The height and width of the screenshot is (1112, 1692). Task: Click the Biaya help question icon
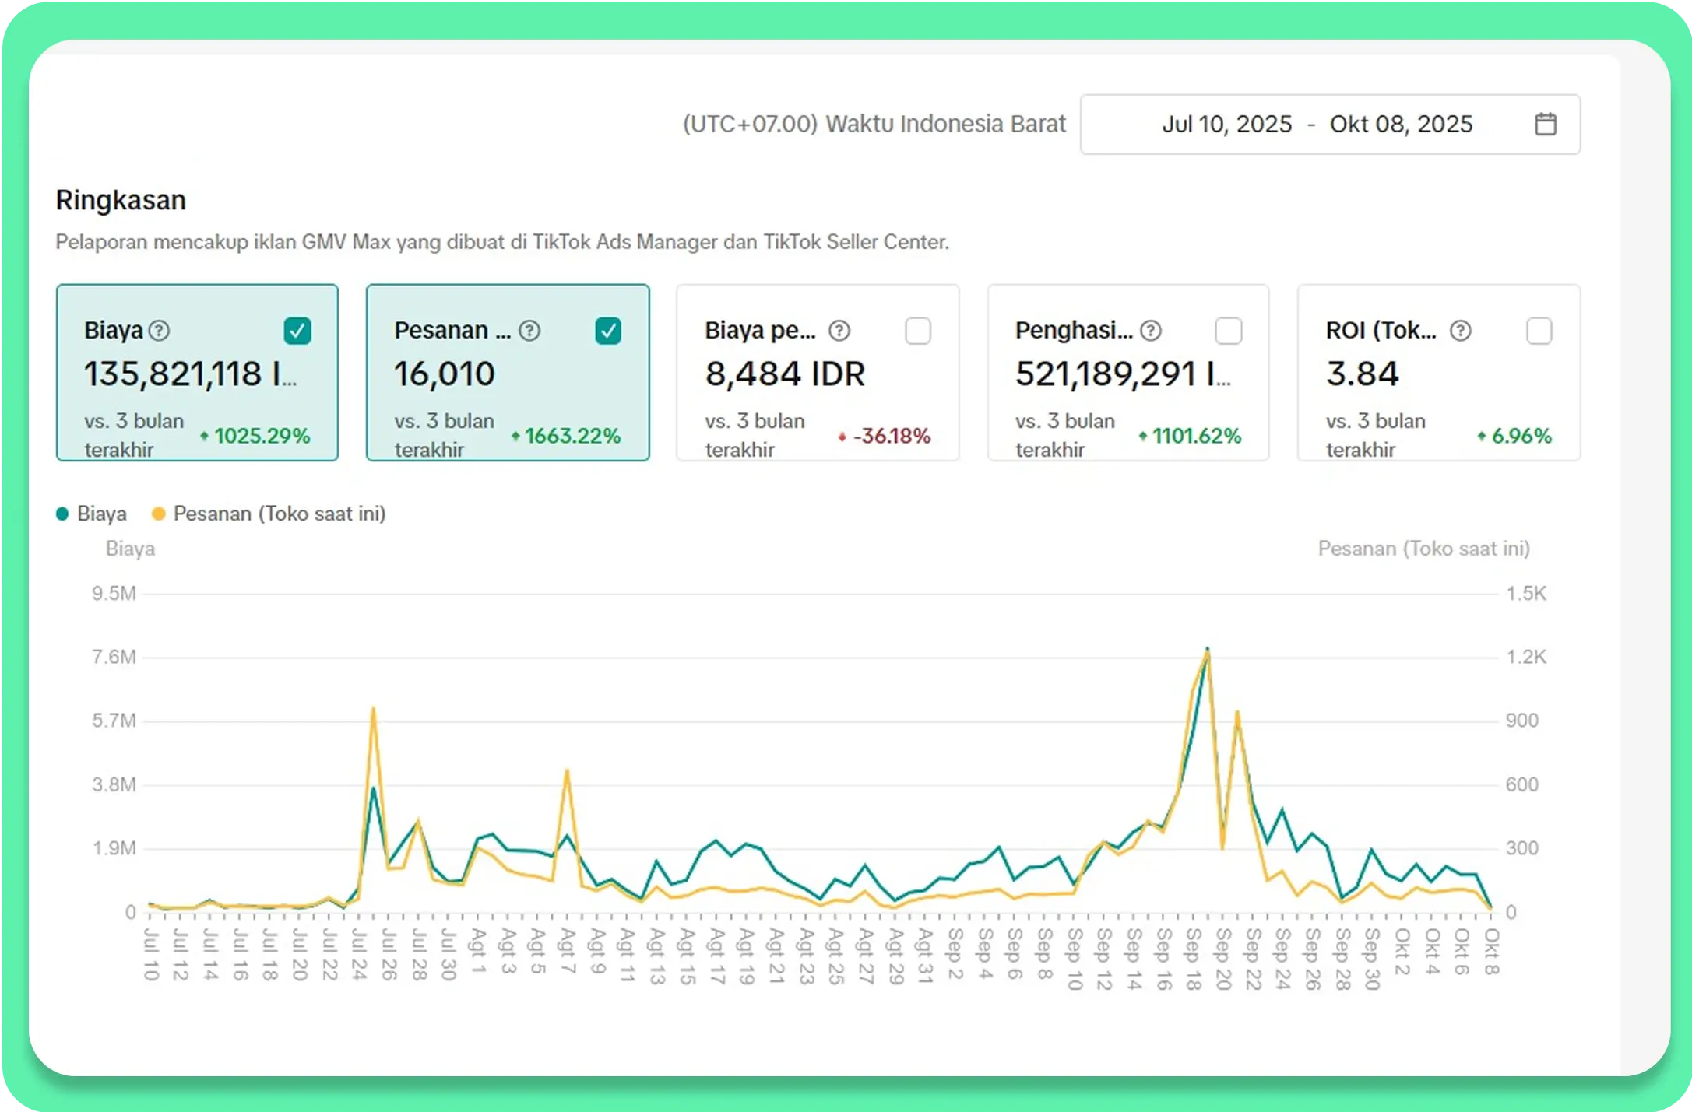(159, 331)
